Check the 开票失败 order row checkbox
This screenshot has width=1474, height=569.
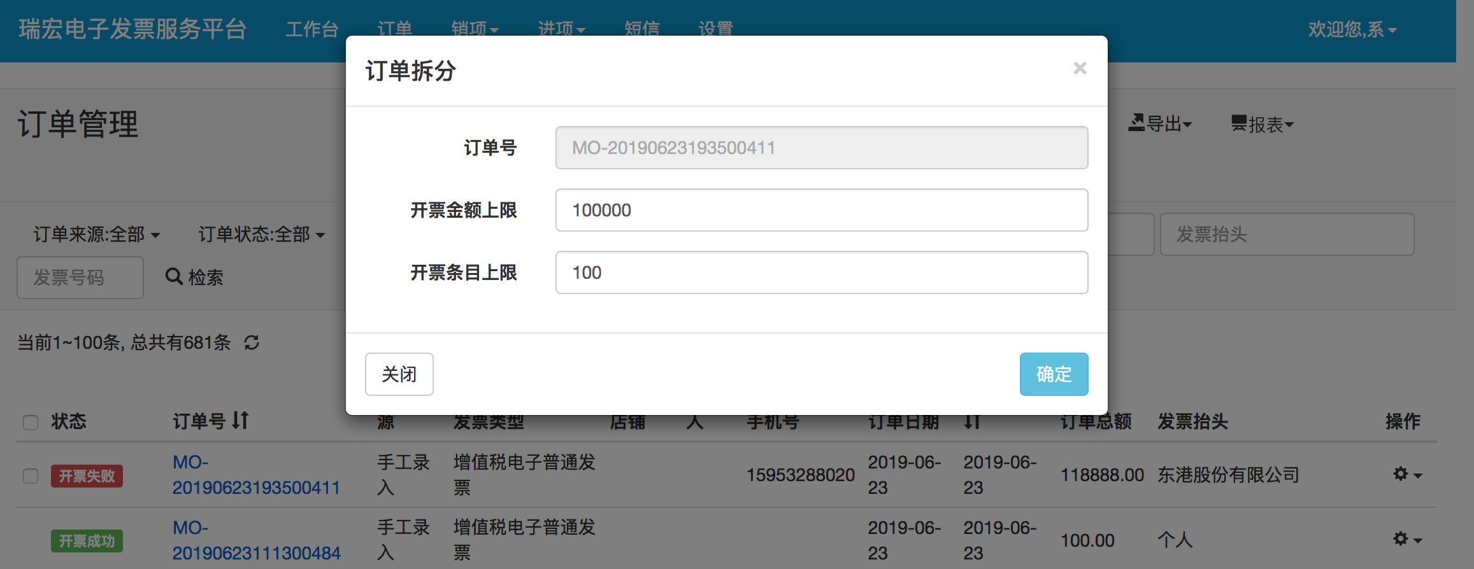(31, 476)
